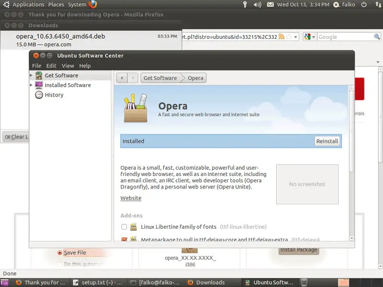Click the No screenshot placeholder thumbnail
The width and height of the screenshot is (383, 287).
[307, 184]
